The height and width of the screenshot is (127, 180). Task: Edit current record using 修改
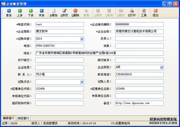[64, 13]
